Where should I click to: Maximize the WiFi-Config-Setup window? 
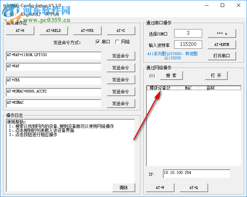tap(222, 5)
